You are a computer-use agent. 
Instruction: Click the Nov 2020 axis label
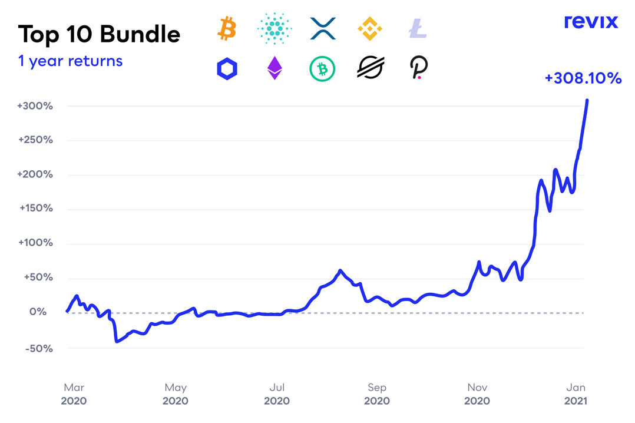(477, 394)
